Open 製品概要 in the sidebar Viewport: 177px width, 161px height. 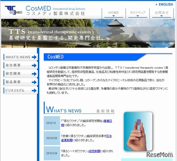21,82
